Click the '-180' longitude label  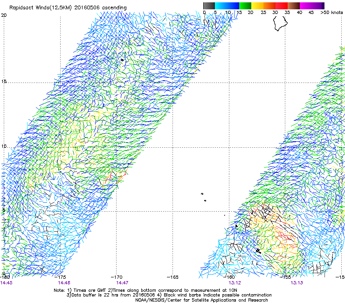5,277
